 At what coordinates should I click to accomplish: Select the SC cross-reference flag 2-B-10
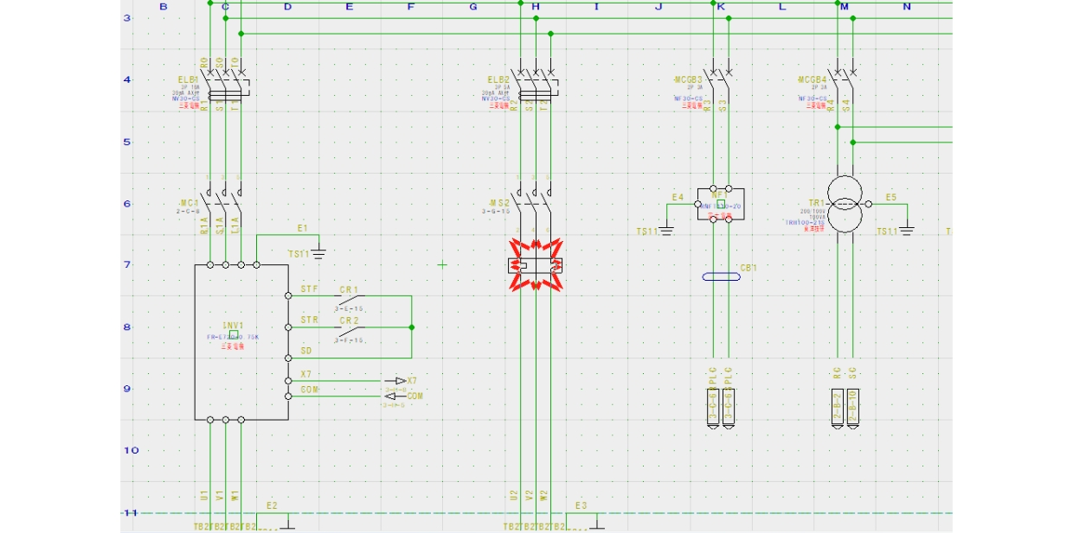tap(852, 409)
